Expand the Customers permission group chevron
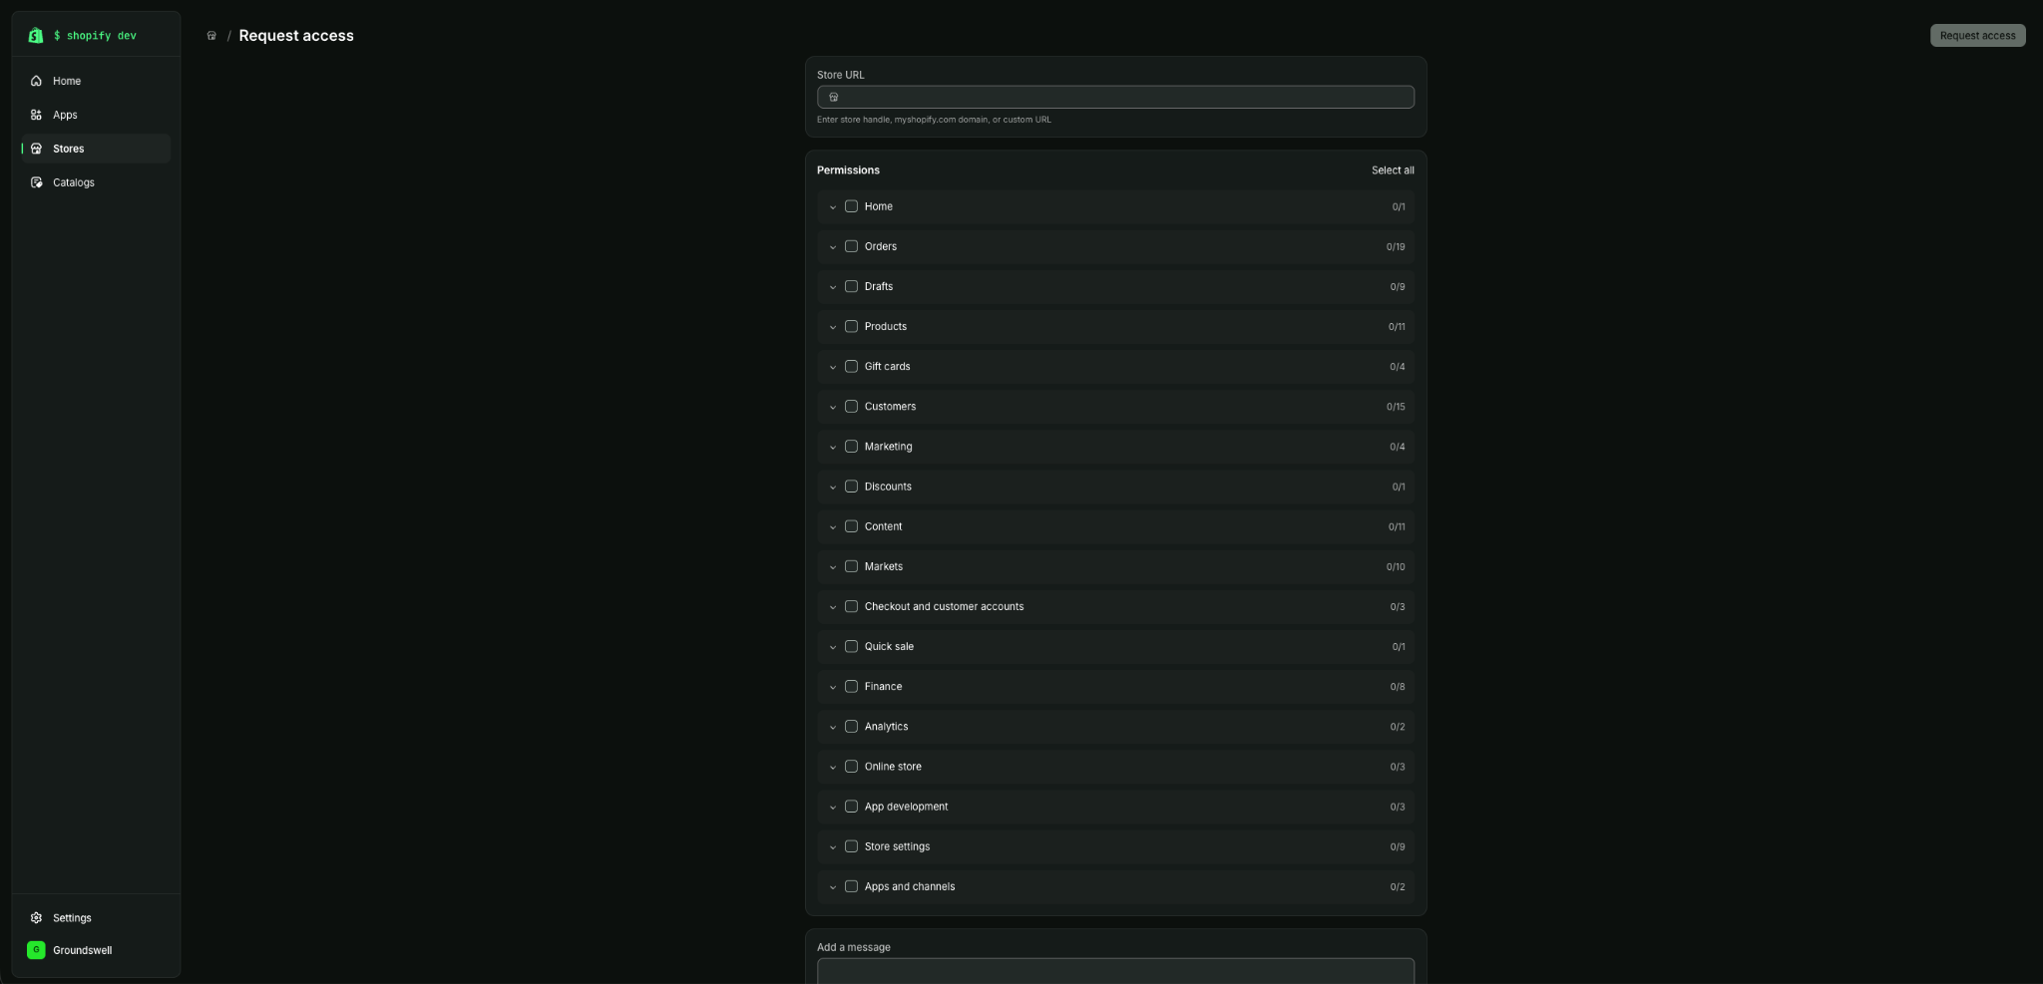The height and width of the screenshot is (984, 2043). point(832,407)
